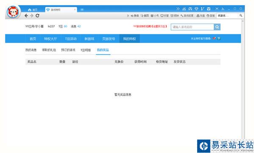Click the 发货状态 column header
Screen dimensions: 254x153
[180, 62]
